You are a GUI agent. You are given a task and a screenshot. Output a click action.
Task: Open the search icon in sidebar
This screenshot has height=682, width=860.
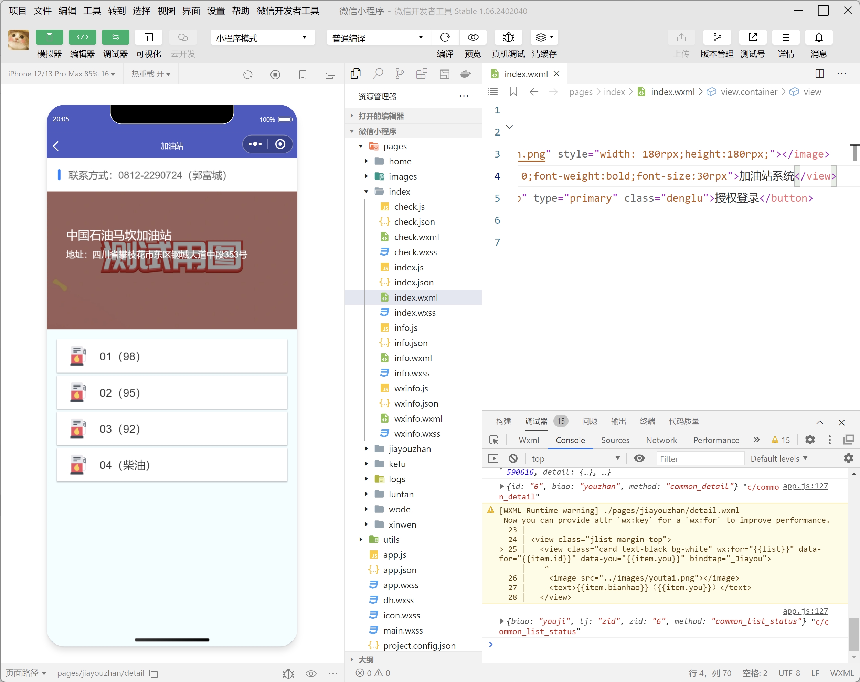(378, 74)
